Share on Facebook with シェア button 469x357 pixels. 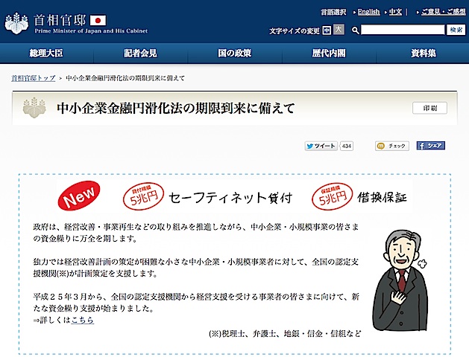[430, 146]
